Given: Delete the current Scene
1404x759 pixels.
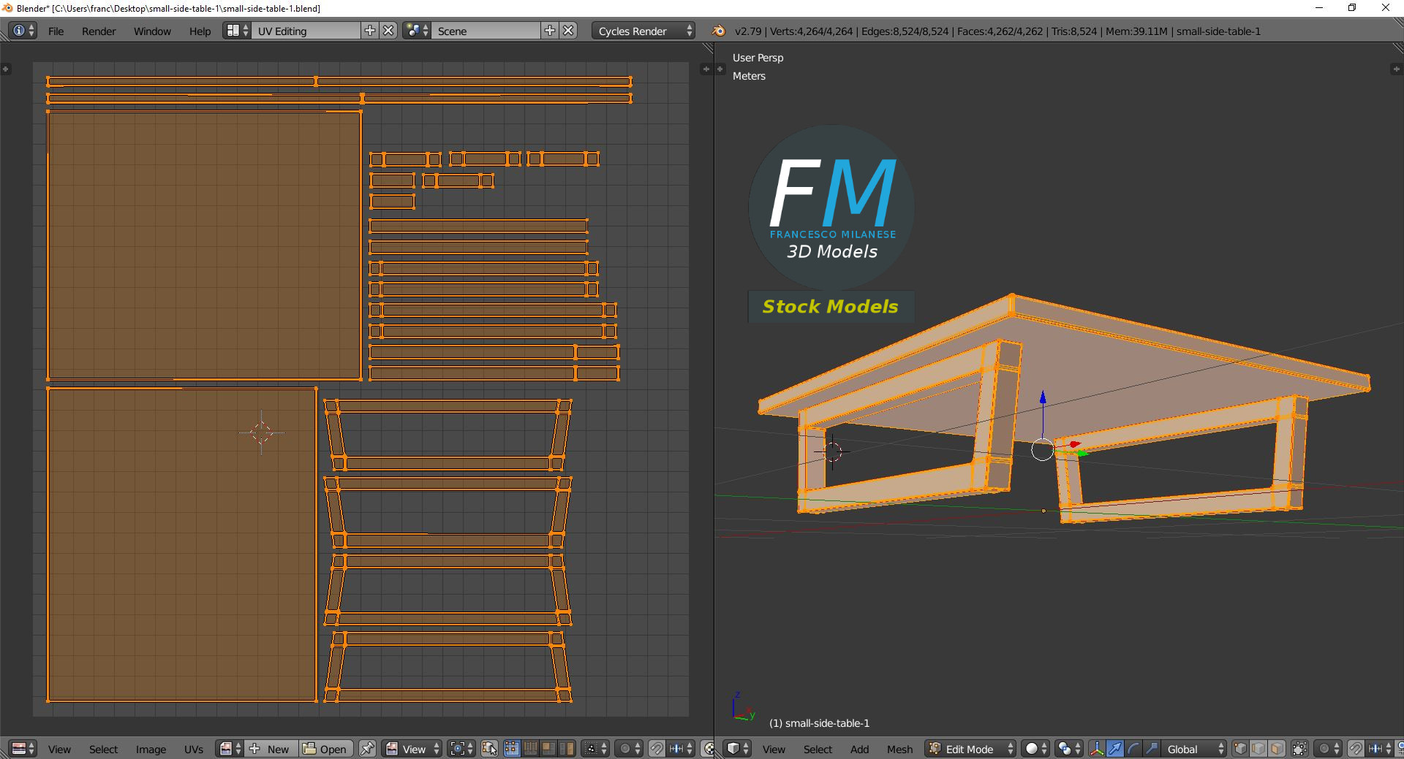Looking at the screenshot, I should click(x=568, y=31).
